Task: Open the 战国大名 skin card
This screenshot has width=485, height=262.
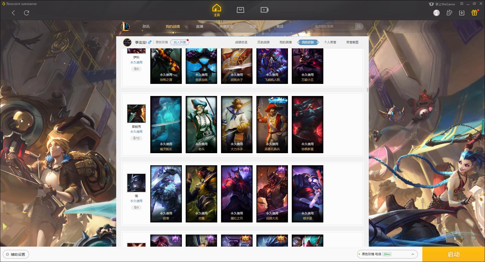Action: pyautogui.click(x=272, y=194)
